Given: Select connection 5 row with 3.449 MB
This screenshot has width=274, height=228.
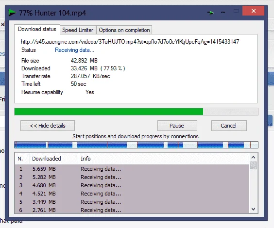Looking at the screenshot, I should [132, 202].
